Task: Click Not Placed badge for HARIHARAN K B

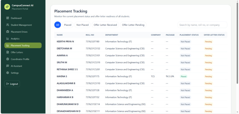Action: pos(185,97)
